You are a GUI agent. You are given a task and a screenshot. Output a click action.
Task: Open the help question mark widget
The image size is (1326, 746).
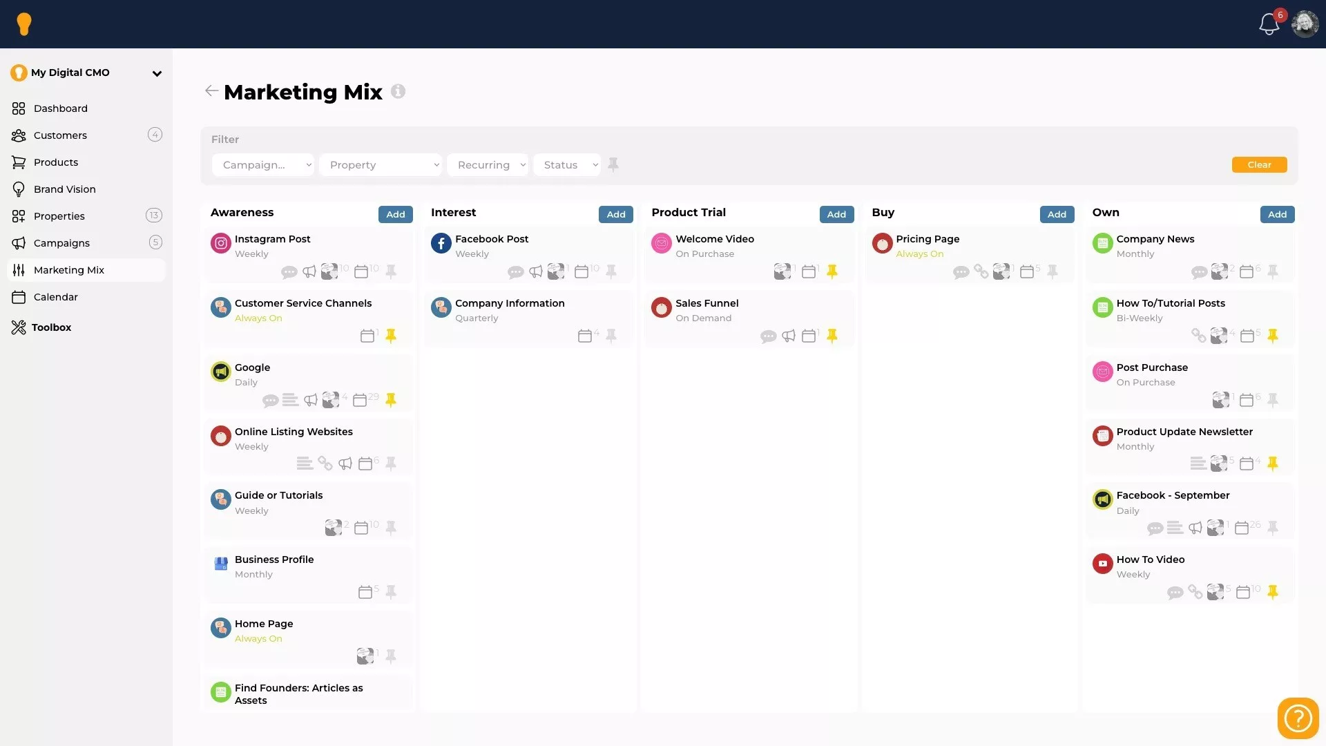1298,718
